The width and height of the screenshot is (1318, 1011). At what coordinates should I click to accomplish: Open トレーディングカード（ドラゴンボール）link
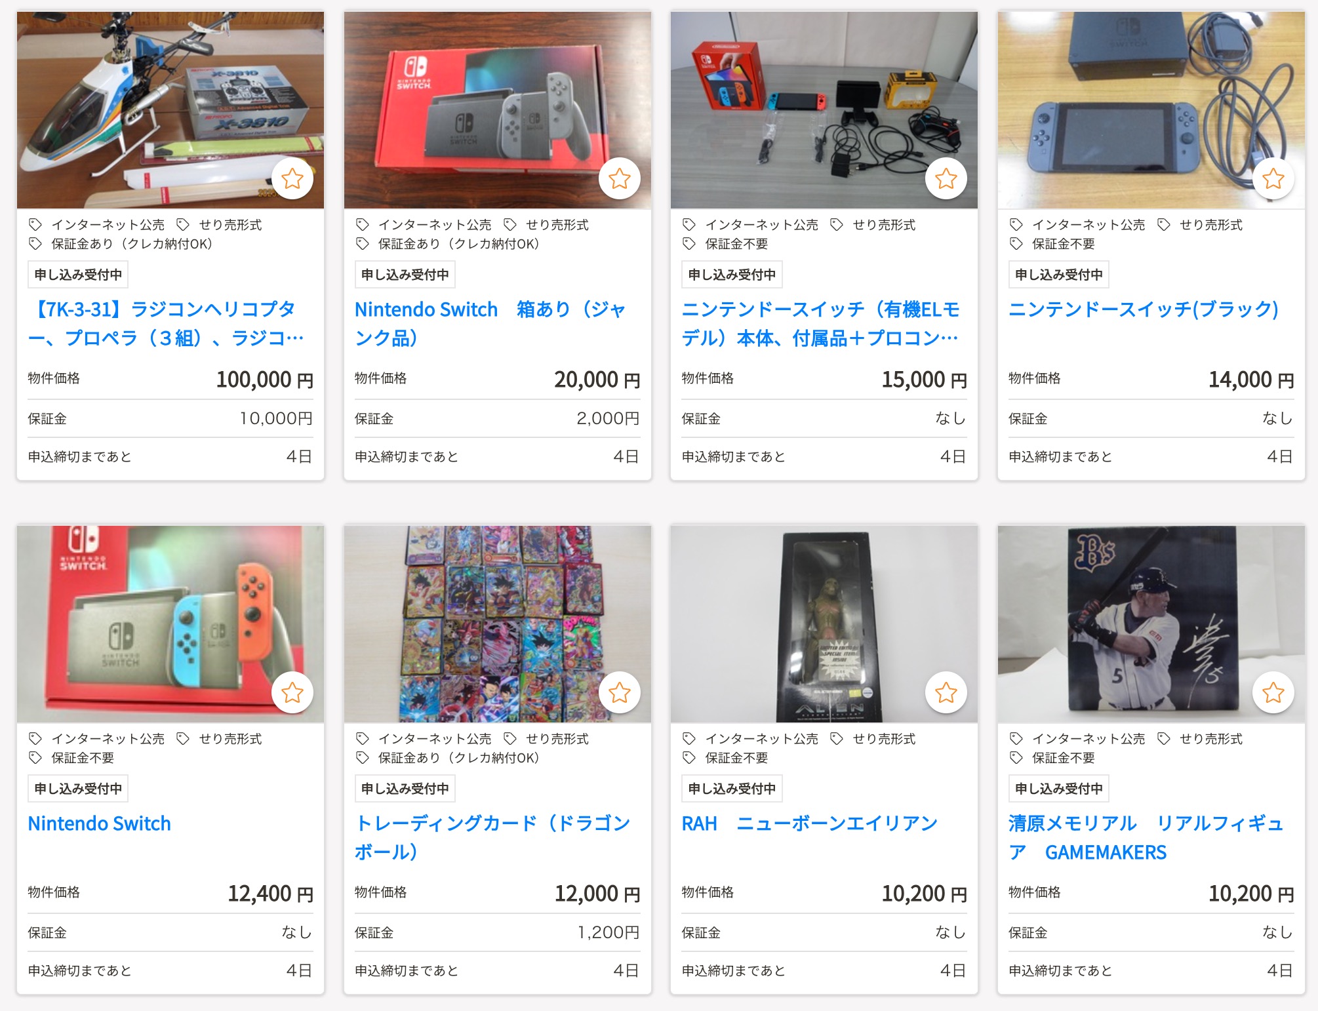(x=492, y=837)
